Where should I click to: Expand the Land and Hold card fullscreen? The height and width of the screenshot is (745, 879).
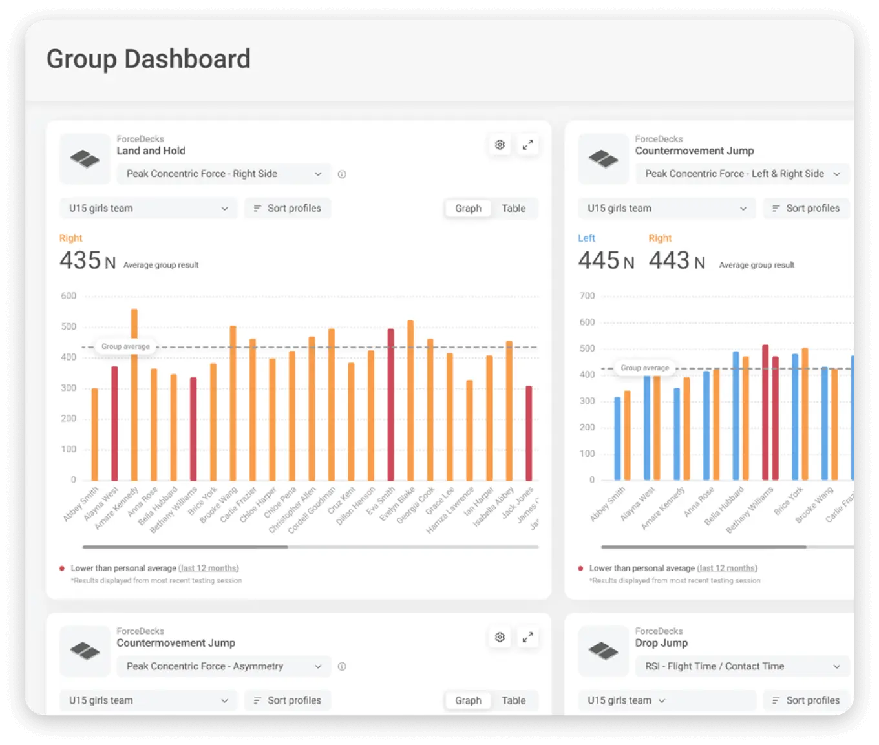(528, 145)
